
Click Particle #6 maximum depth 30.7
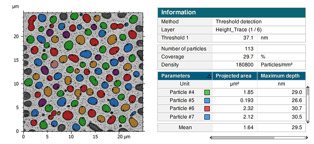pos(297,109)
